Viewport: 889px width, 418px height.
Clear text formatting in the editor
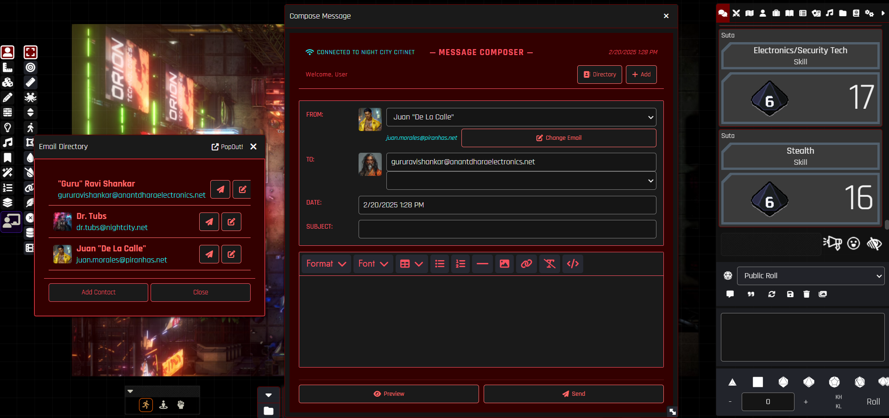tap(549, 264)
